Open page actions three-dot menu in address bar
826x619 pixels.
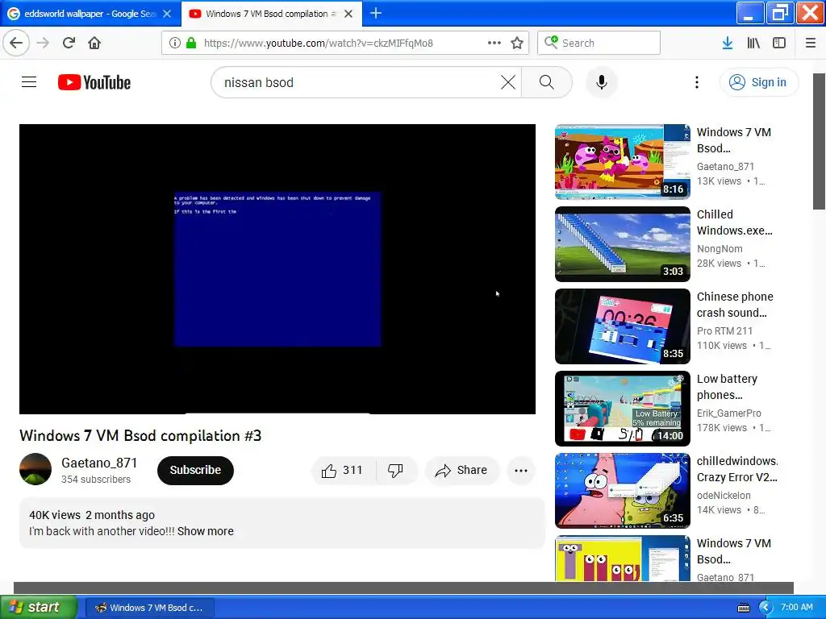[x=494, y=43]
